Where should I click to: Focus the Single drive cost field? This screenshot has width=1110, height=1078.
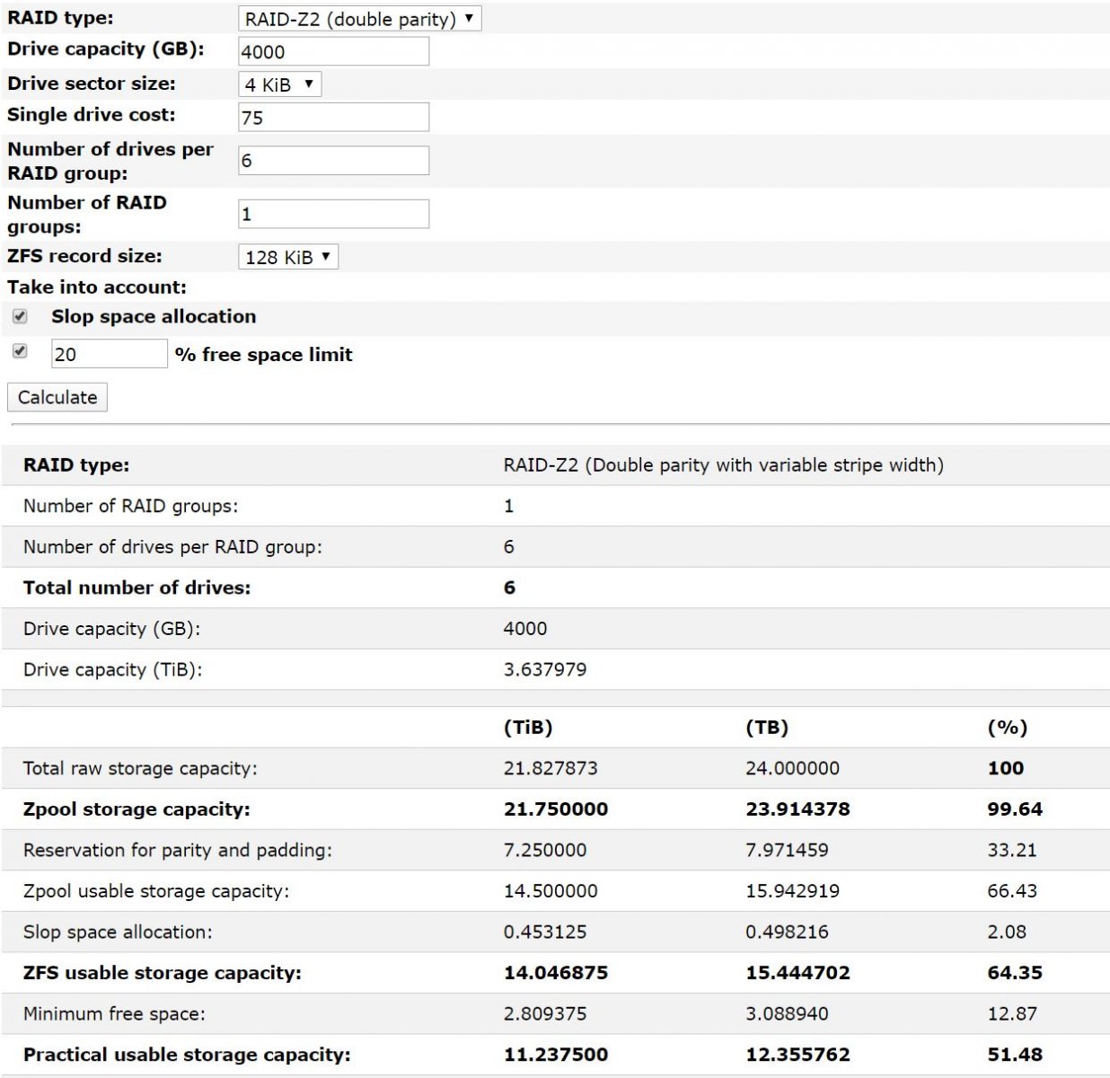333,117
